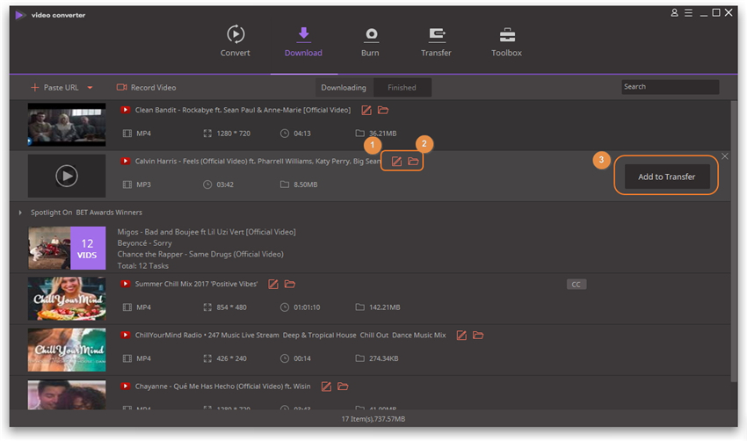Image resolution: width=747 pixels, height=441 pixels.
Task: Edit the Summer Chill Mix 2017 title
Action: pyautogui.click(x=273, y=285)
